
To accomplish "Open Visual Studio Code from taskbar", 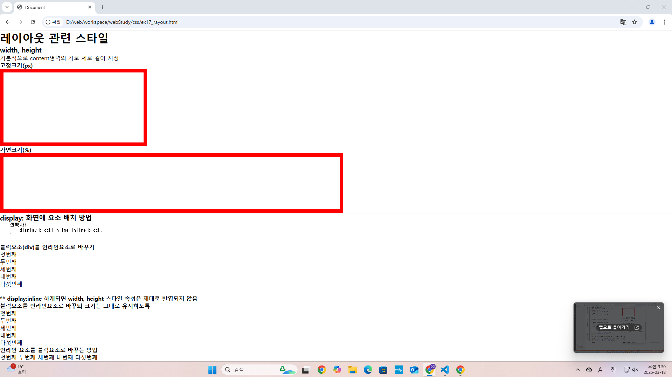I will [x=445, y=370].
